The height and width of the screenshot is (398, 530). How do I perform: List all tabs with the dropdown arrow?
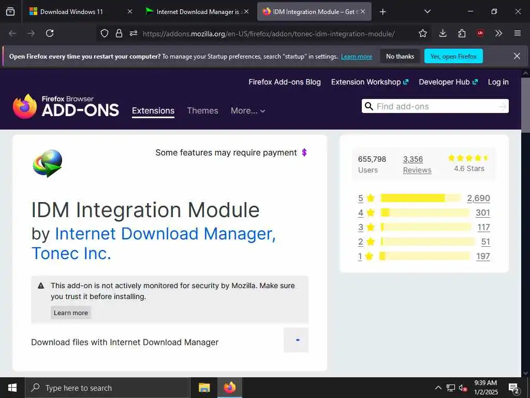click(427, 11)
